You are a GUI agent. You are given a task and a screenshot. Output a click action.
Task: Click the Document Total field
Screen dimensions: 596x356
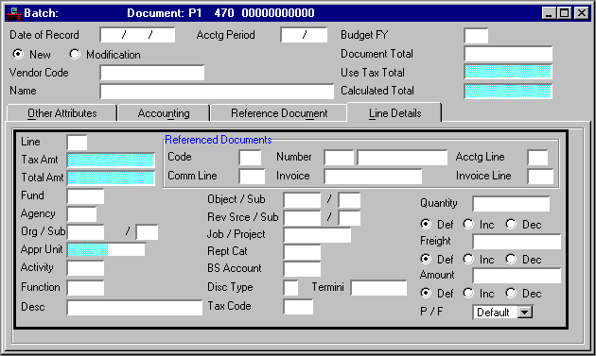tap(508, 54)
